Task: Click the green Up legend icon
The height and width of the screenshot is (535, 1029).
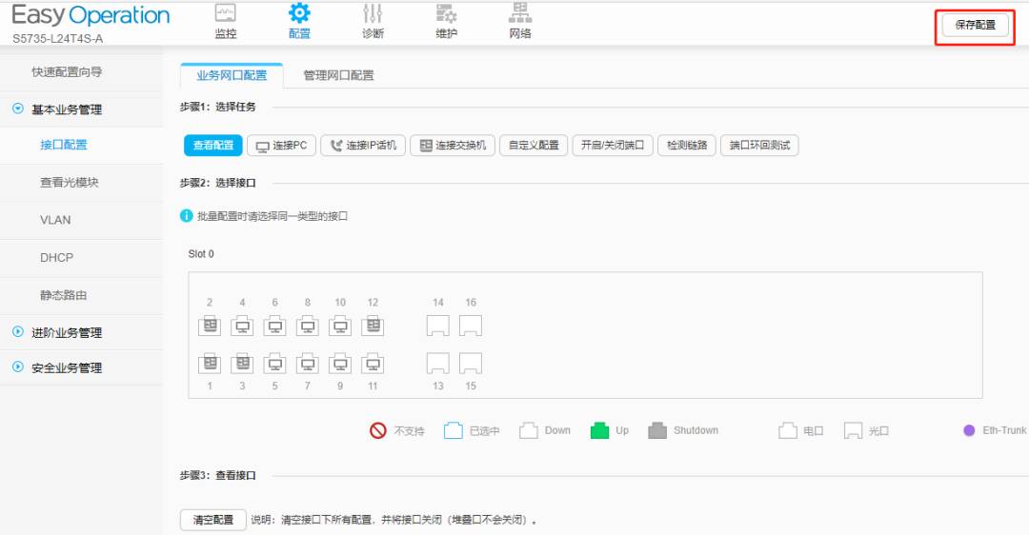Action: (600, 430)
